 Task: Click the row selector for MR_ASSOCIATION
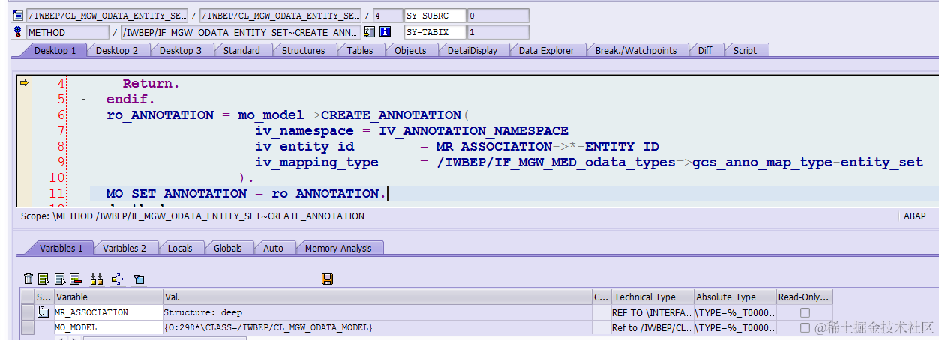tap(28, 312)
